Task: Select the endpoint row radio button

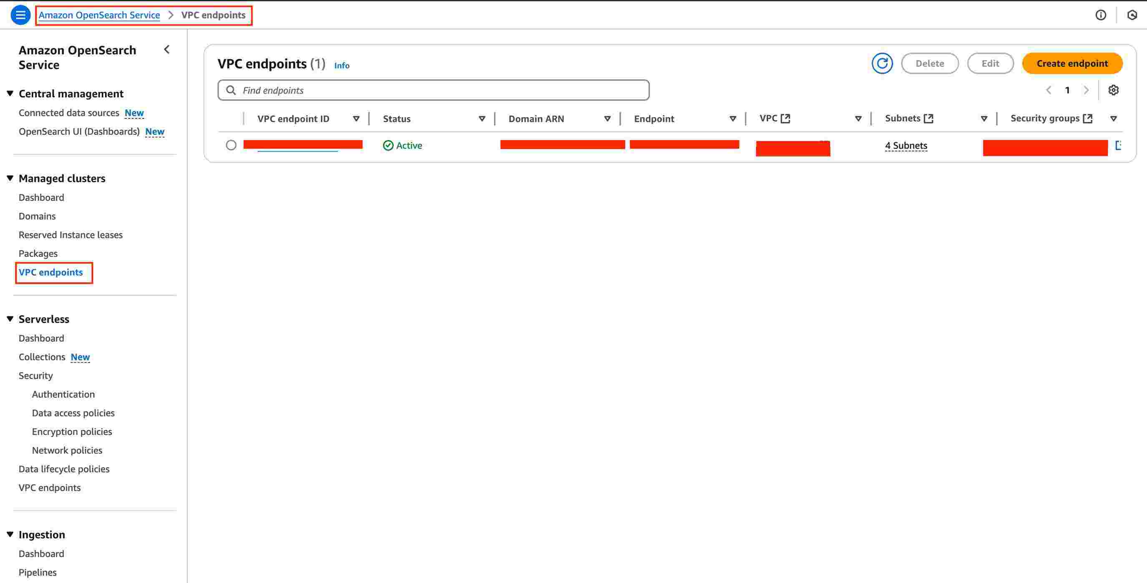Action: [231, 145]
